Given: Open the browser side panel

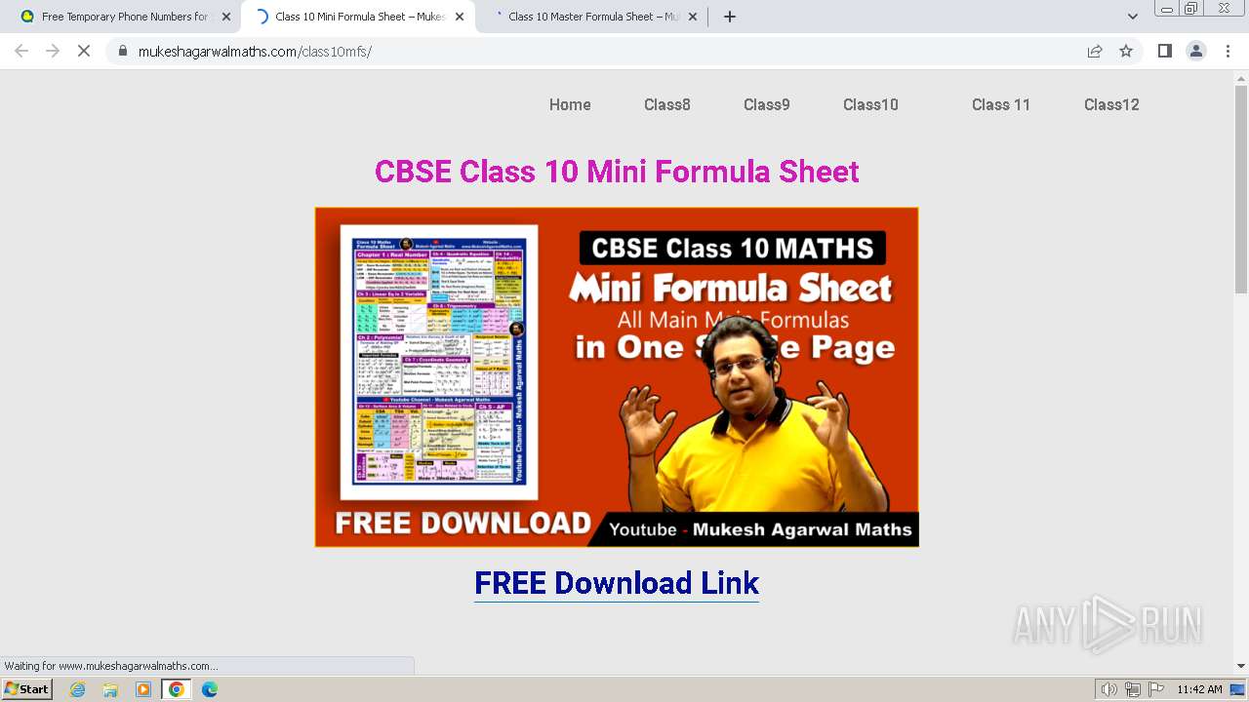Looking at the screenshot, I should point(1165,51).
